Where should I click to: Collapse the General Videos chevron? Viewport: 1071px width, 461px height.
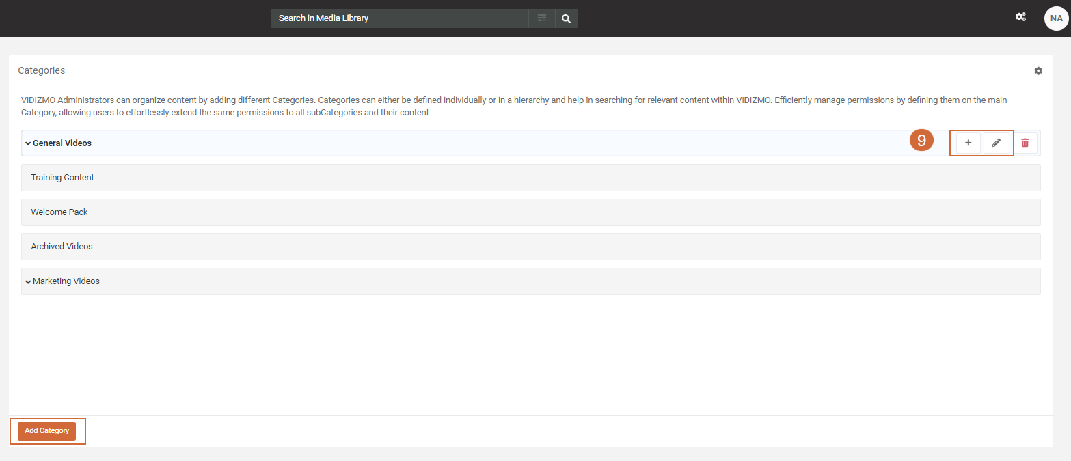(x=28, y=143)
